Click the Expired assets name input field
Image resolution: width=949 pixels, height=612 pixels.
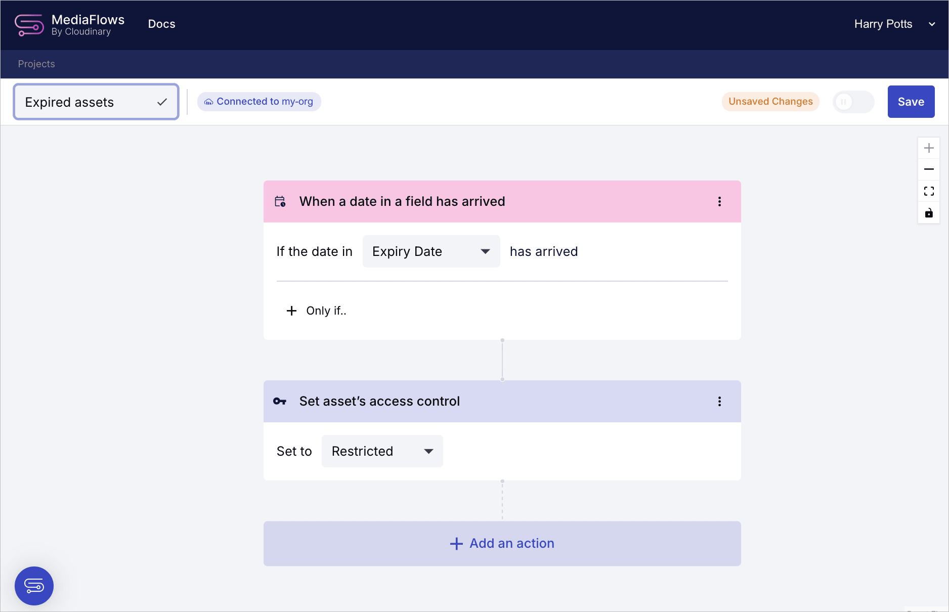pyautogui.click(x=86, y=102)
